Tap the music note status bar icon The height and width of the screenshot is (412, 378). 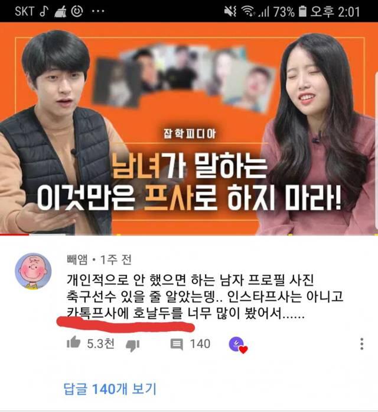tap(44, 11)
